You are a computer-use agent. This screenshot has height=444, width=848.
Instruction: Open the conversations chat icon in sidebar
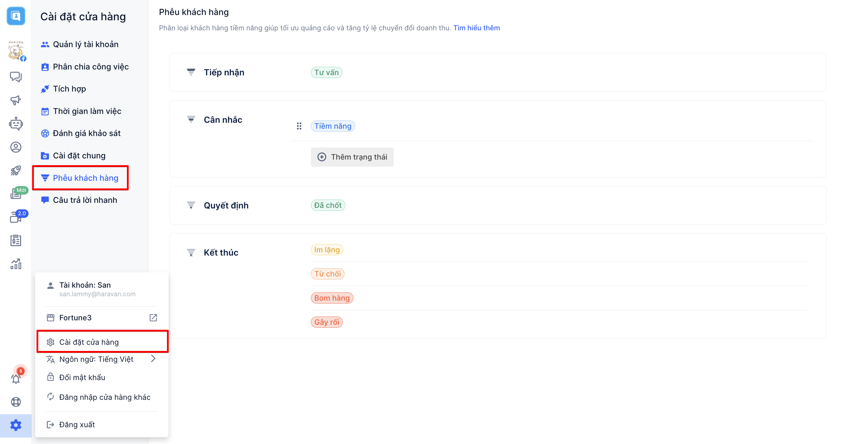point(16,77)
